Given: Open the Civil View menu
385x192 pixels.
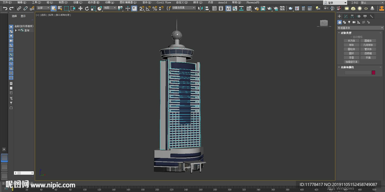Looking at the screenshot, I should [164, 3].
